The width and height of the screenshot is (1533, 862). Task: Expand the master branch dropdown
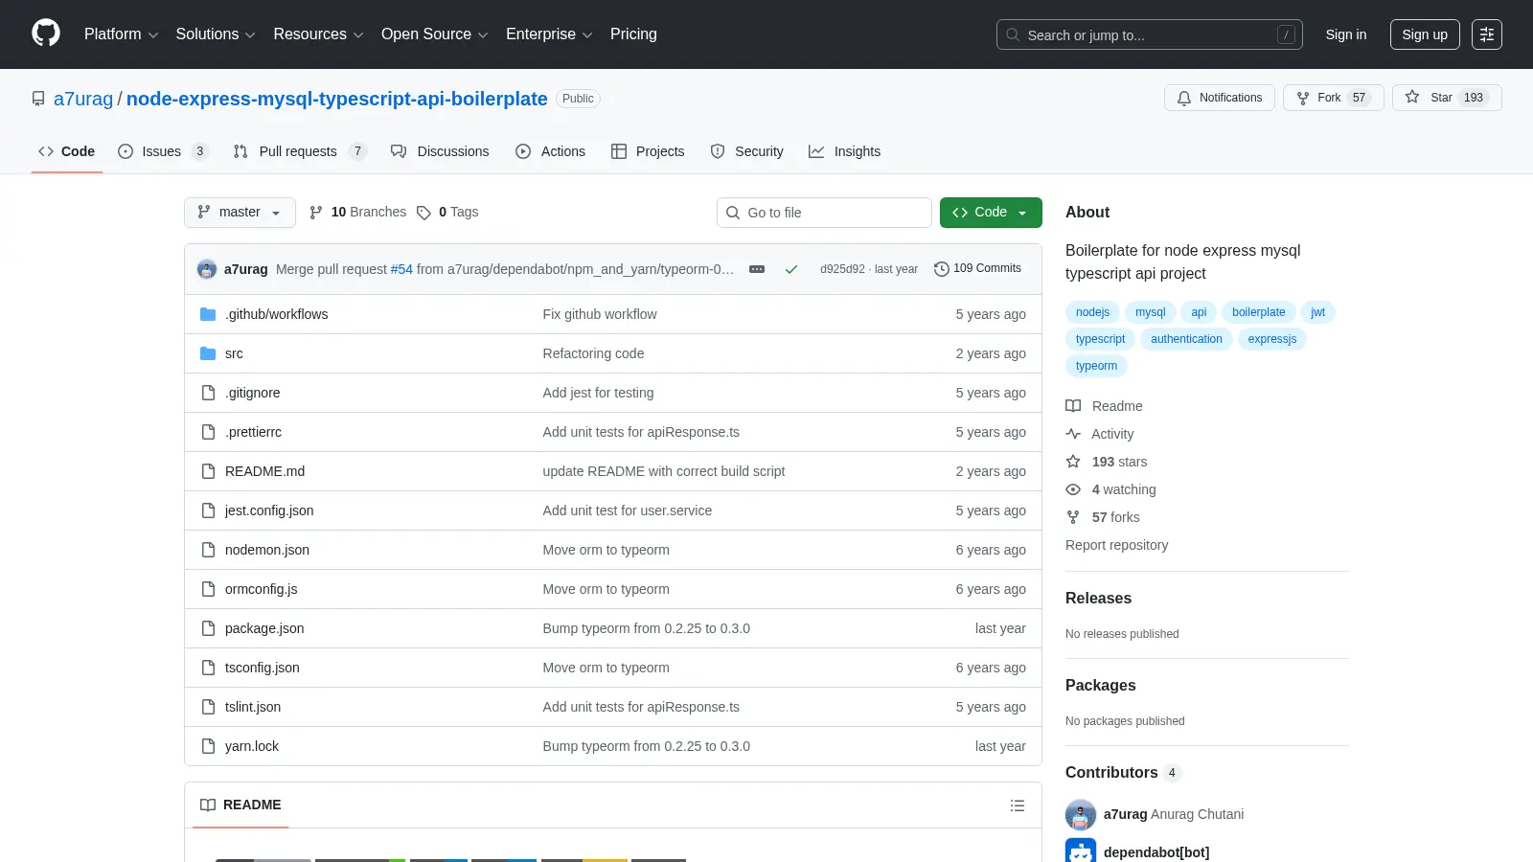pyautogui.click(x=240, y=213)
